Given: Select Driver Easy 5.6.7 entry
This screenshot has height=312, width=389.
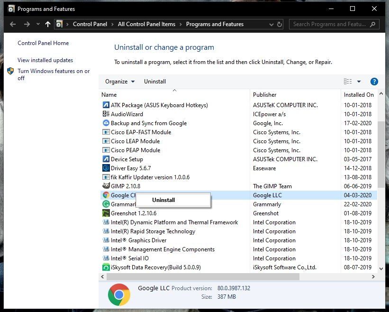Looking at the screenshot, I should coord(238,168).
